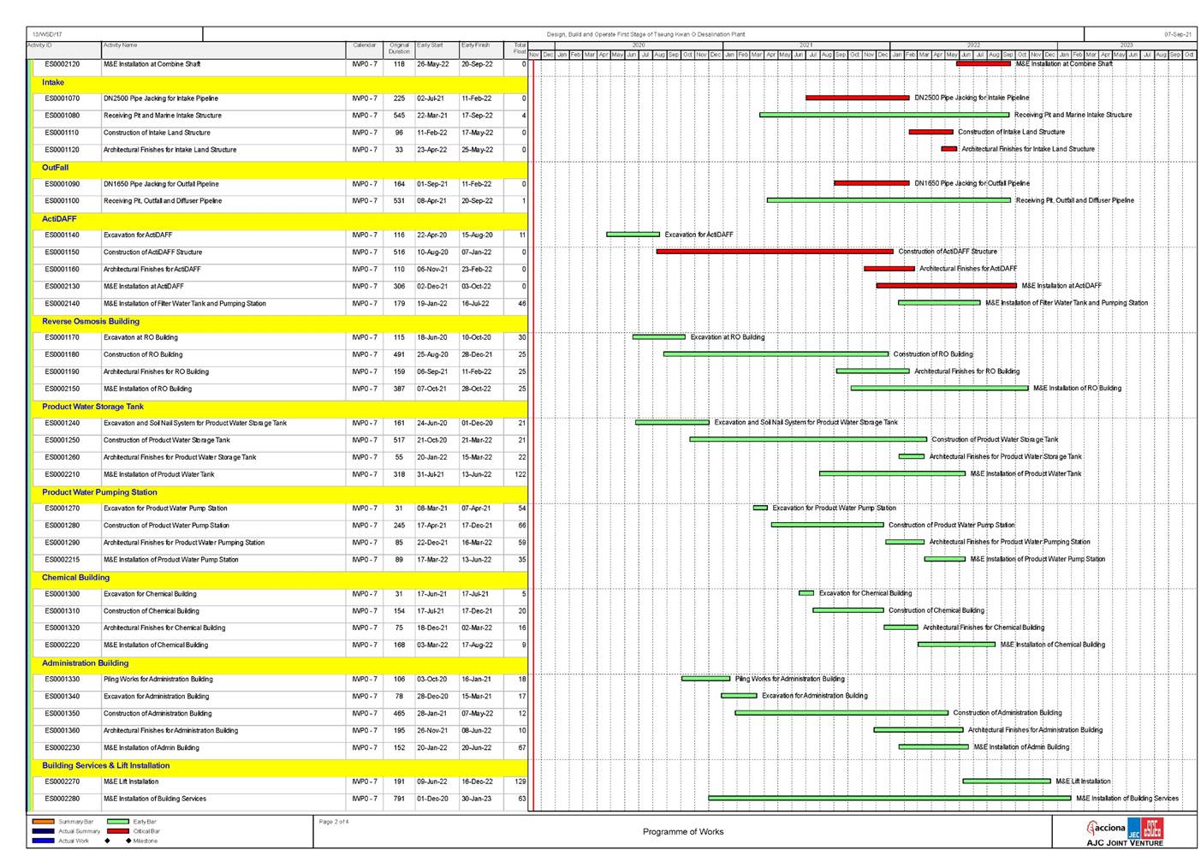Click the red Critical Bar legend swatch
Screen dimensions: 1201x850
click(x=117, y=831)
